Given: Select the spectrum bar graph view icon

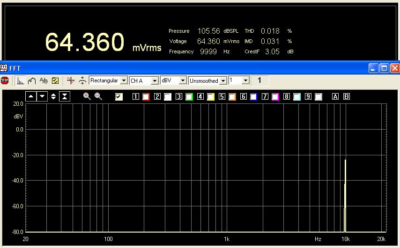Looking at the screenshot, I should pyautogui.click(x=20, y=80).
